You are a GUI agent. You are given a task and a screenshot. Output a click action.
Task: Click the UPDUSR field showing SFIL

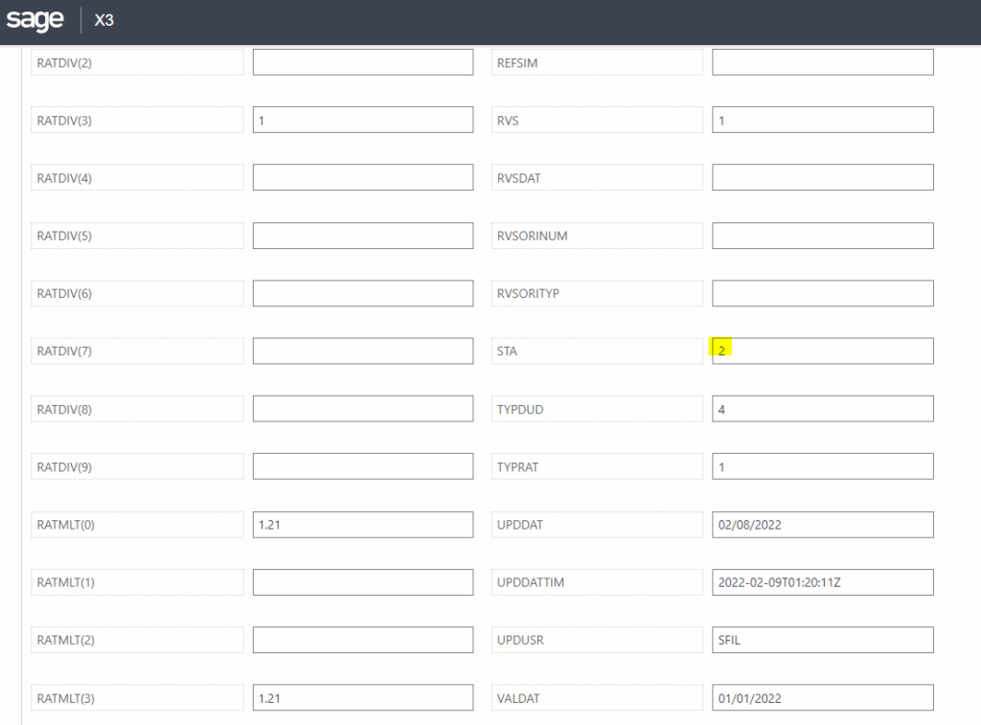pyautogui.click(x=822, y=639)
